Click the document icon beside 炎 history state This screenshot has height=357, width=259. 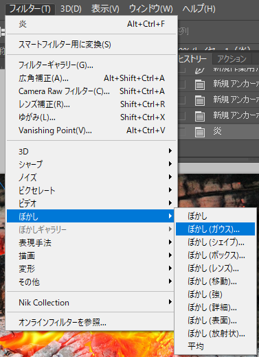pos(200,132)
